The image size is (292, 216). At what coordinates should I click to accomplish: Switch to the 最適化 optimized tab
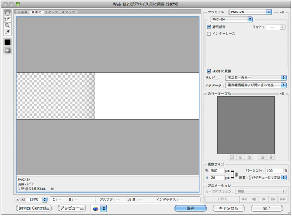[x=36, y=12]
